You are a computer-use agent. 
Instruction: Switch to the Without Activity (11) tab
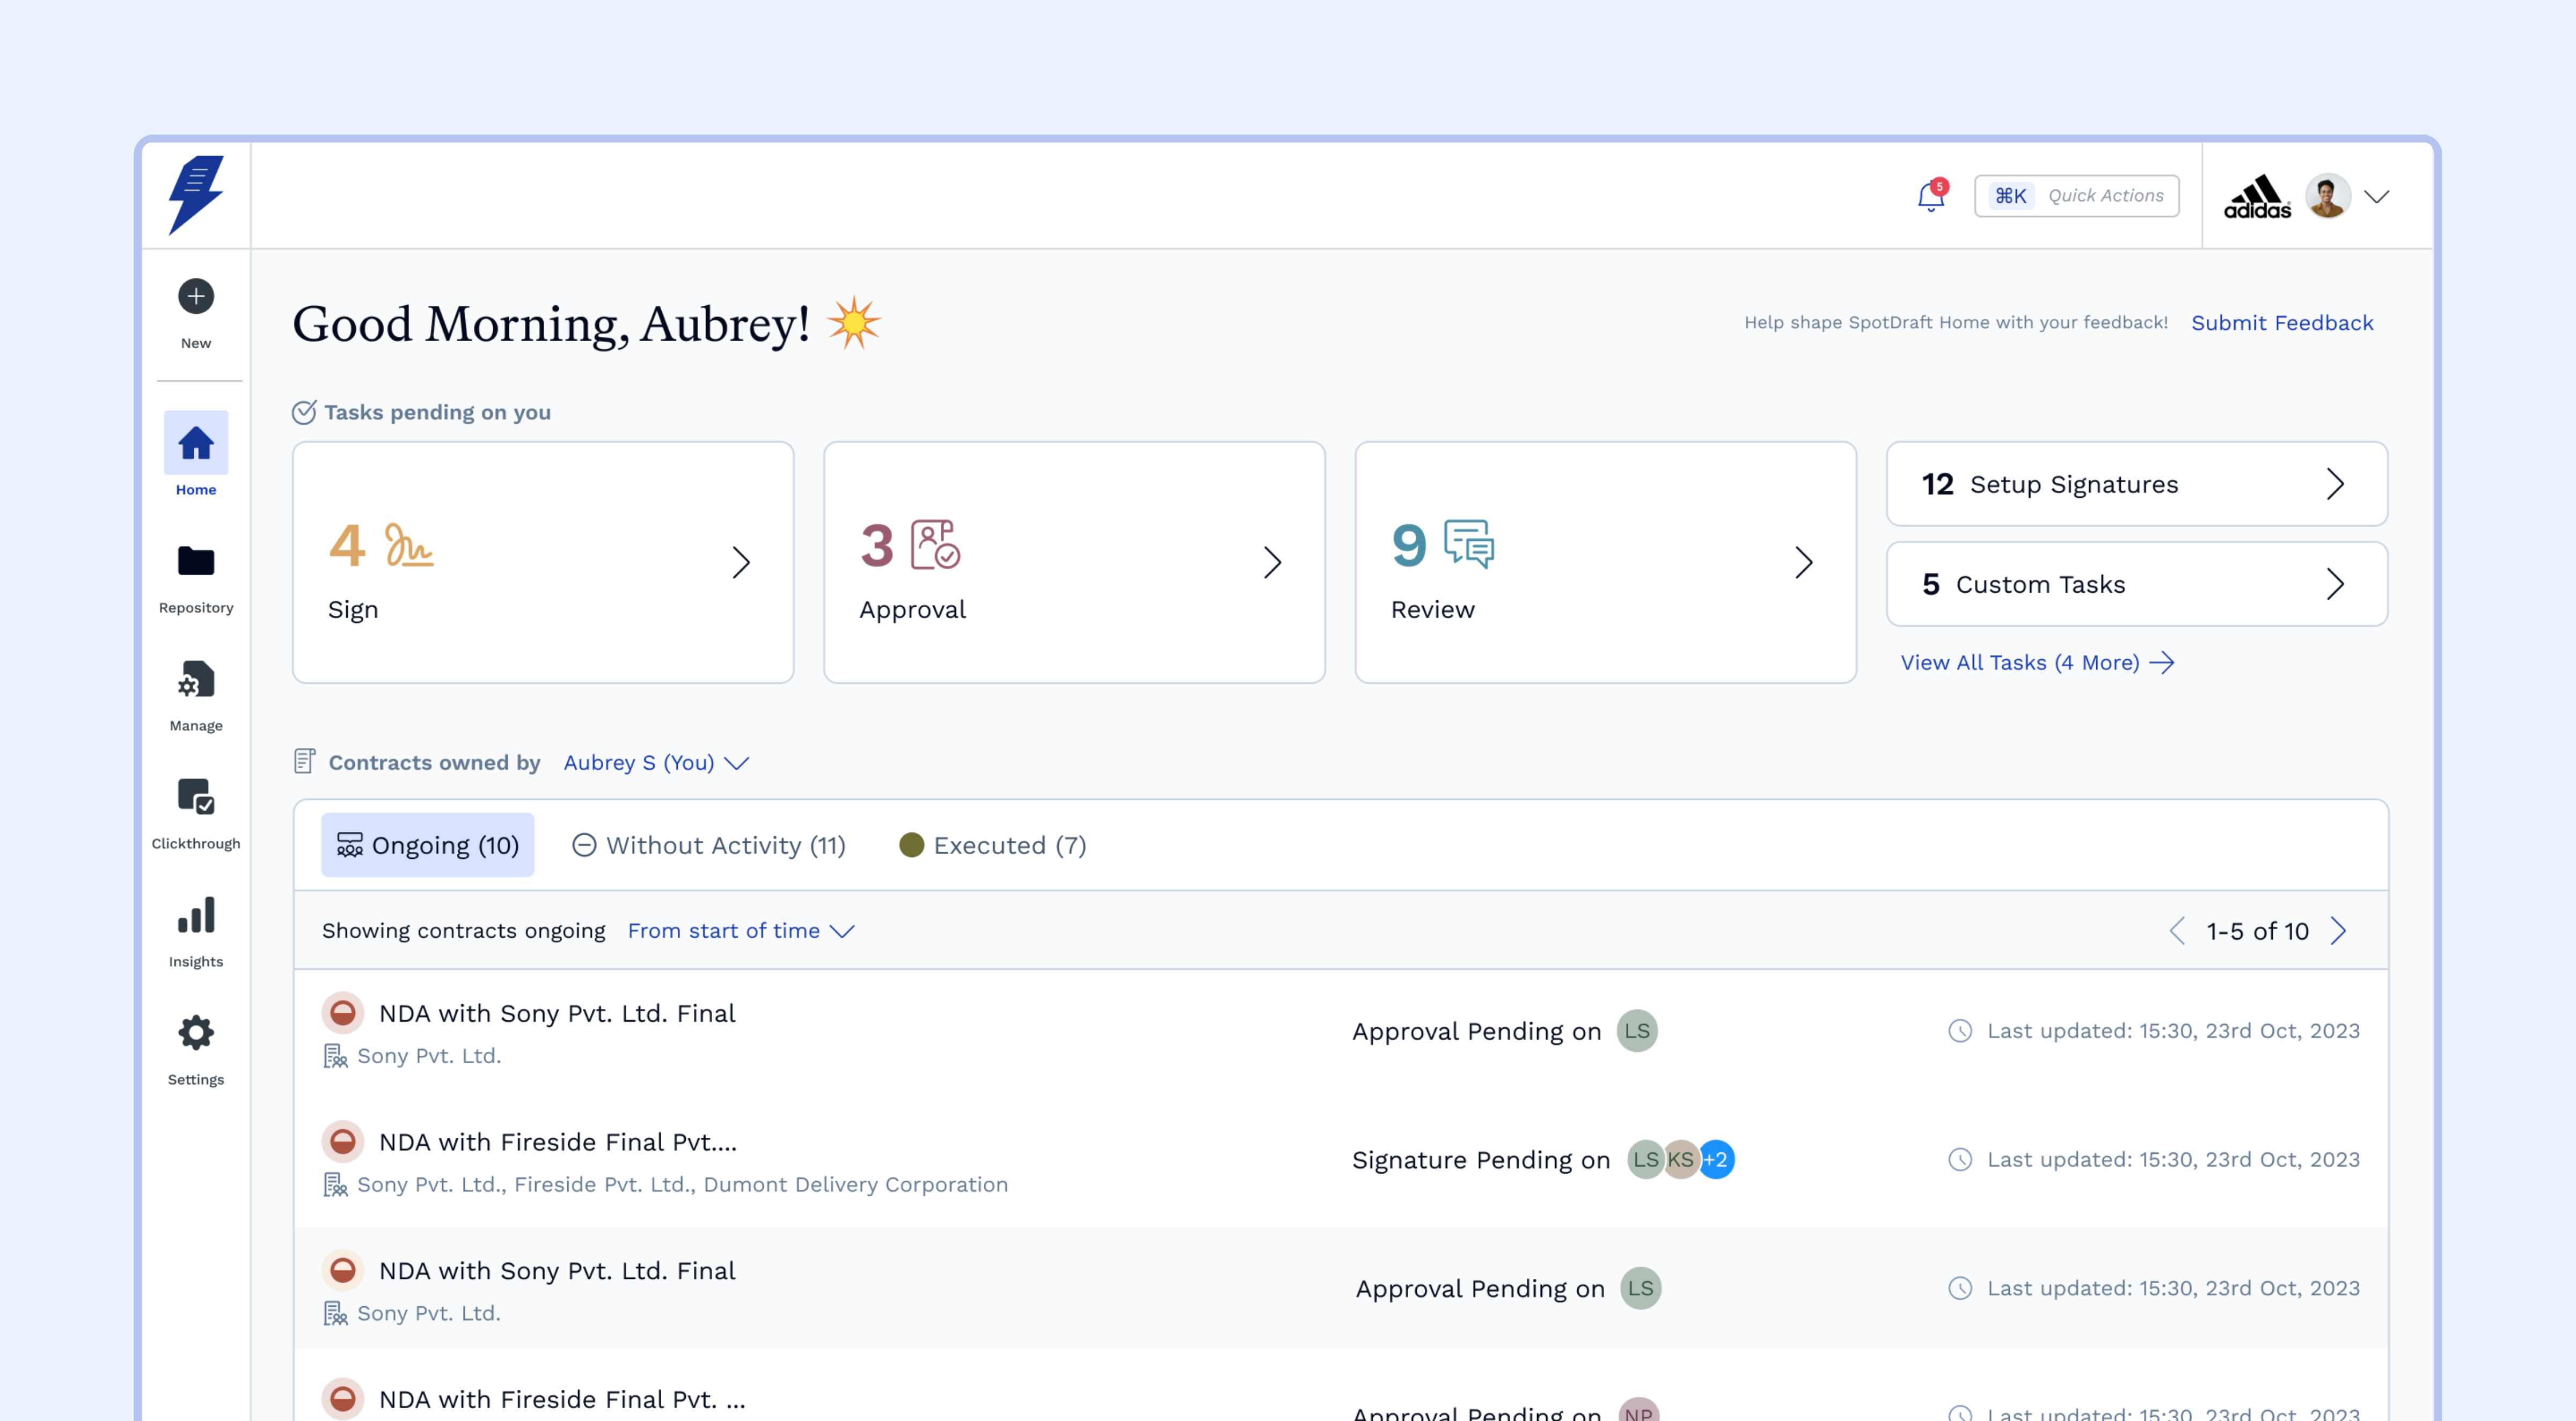[708, 846]
